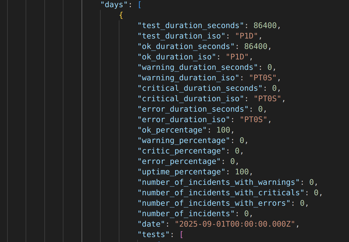Click the "P1D" value of ok_duration_iso
Image resolution: width=349 pixels, height=242 pixels.
pyautogui.click(x=237, y=57)
